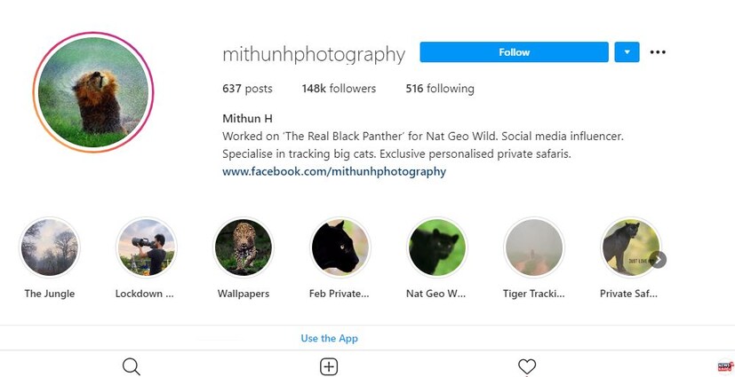The image size is (735, 377).
Task: Open the Feb Private highlight
Action: (340, 247)
